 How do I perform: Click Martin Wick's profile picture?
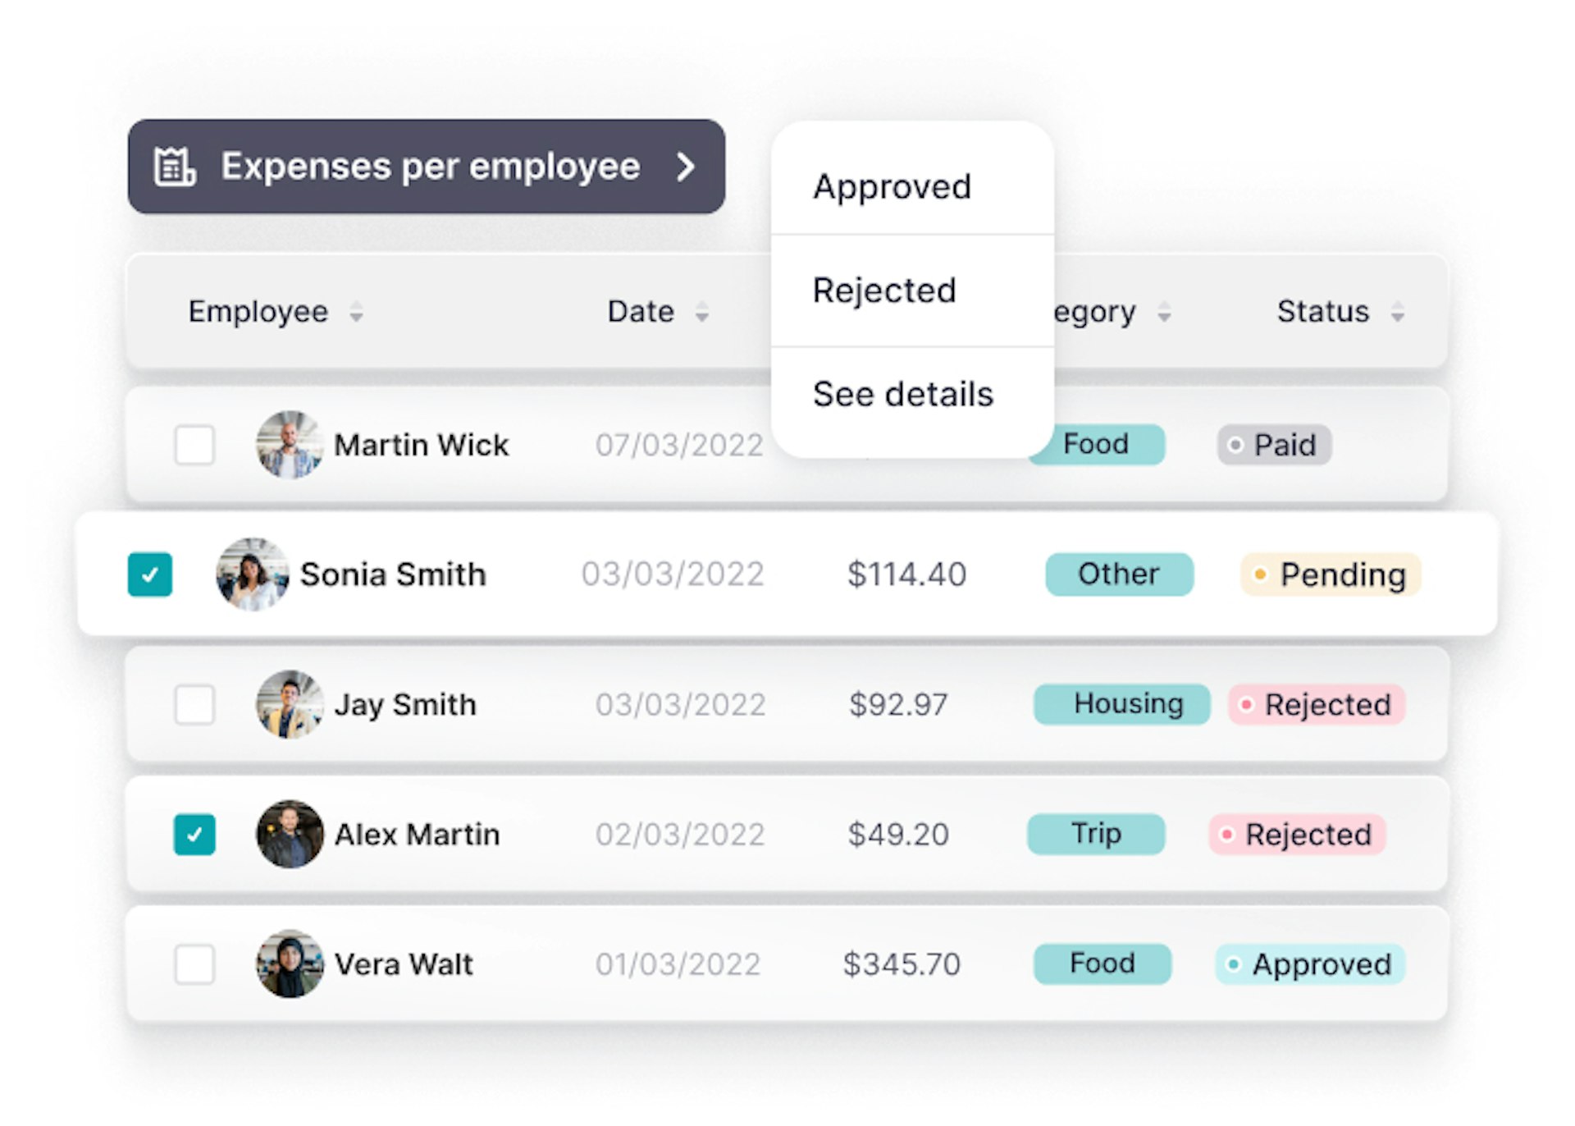[289, 445]
